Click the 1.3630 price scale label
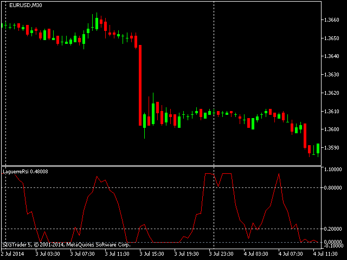347x260 pixels. [331, 75]
